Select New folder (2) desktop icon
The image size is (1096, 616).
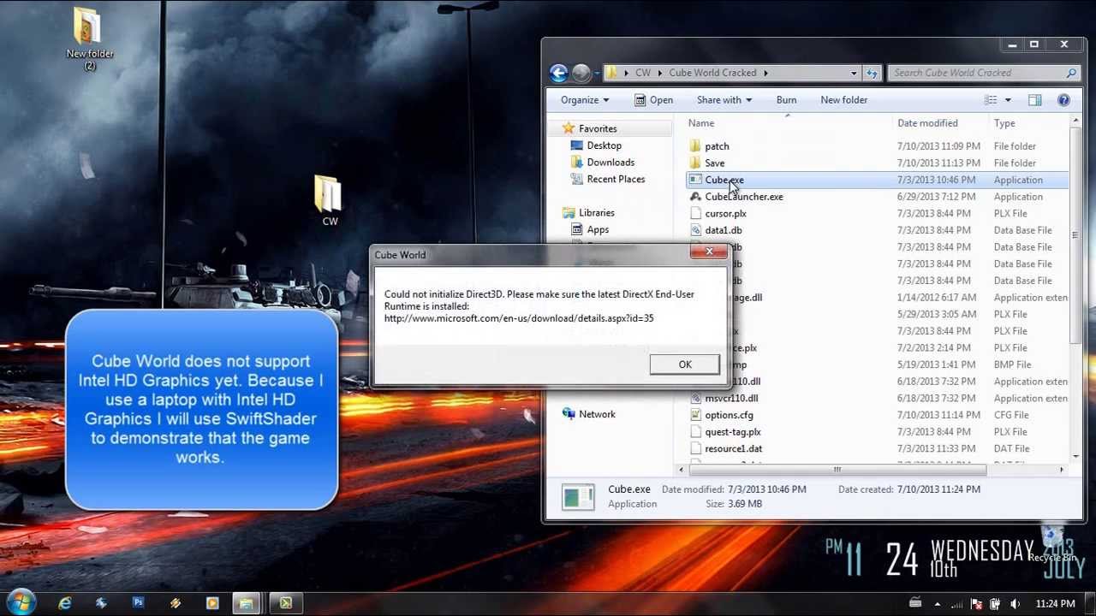click(89, 38)
